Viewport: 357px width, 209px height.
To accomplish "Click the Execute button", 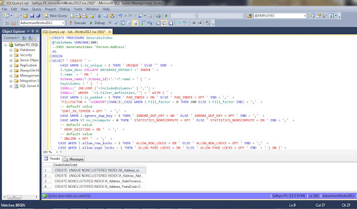I will tap(78, 23).
